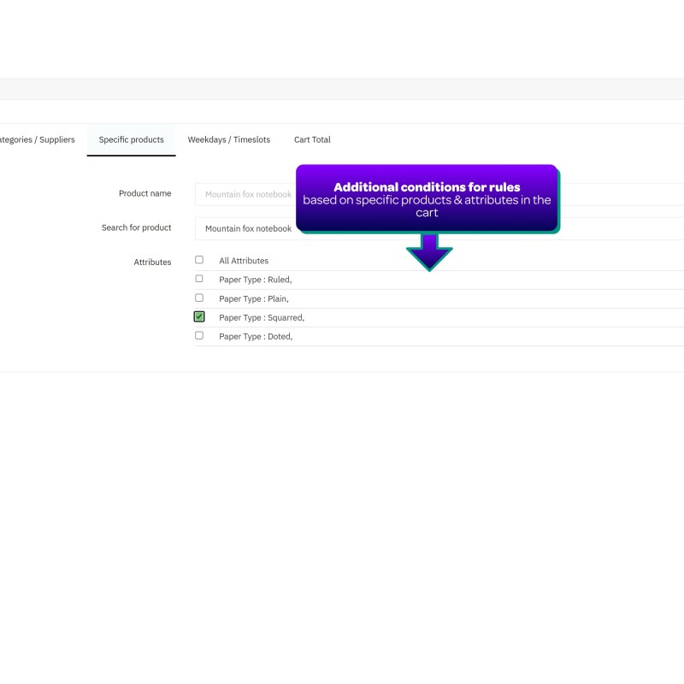Click the 'Search for product' label
This screenshot has height=684, width=684.
[136, 227]
